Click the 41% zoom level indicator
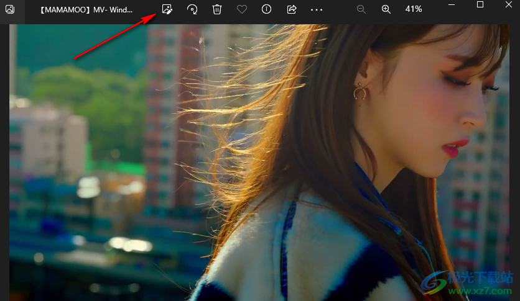Image resolution: width=520 pixels, height=301 pixels. [x=414, y=9]
